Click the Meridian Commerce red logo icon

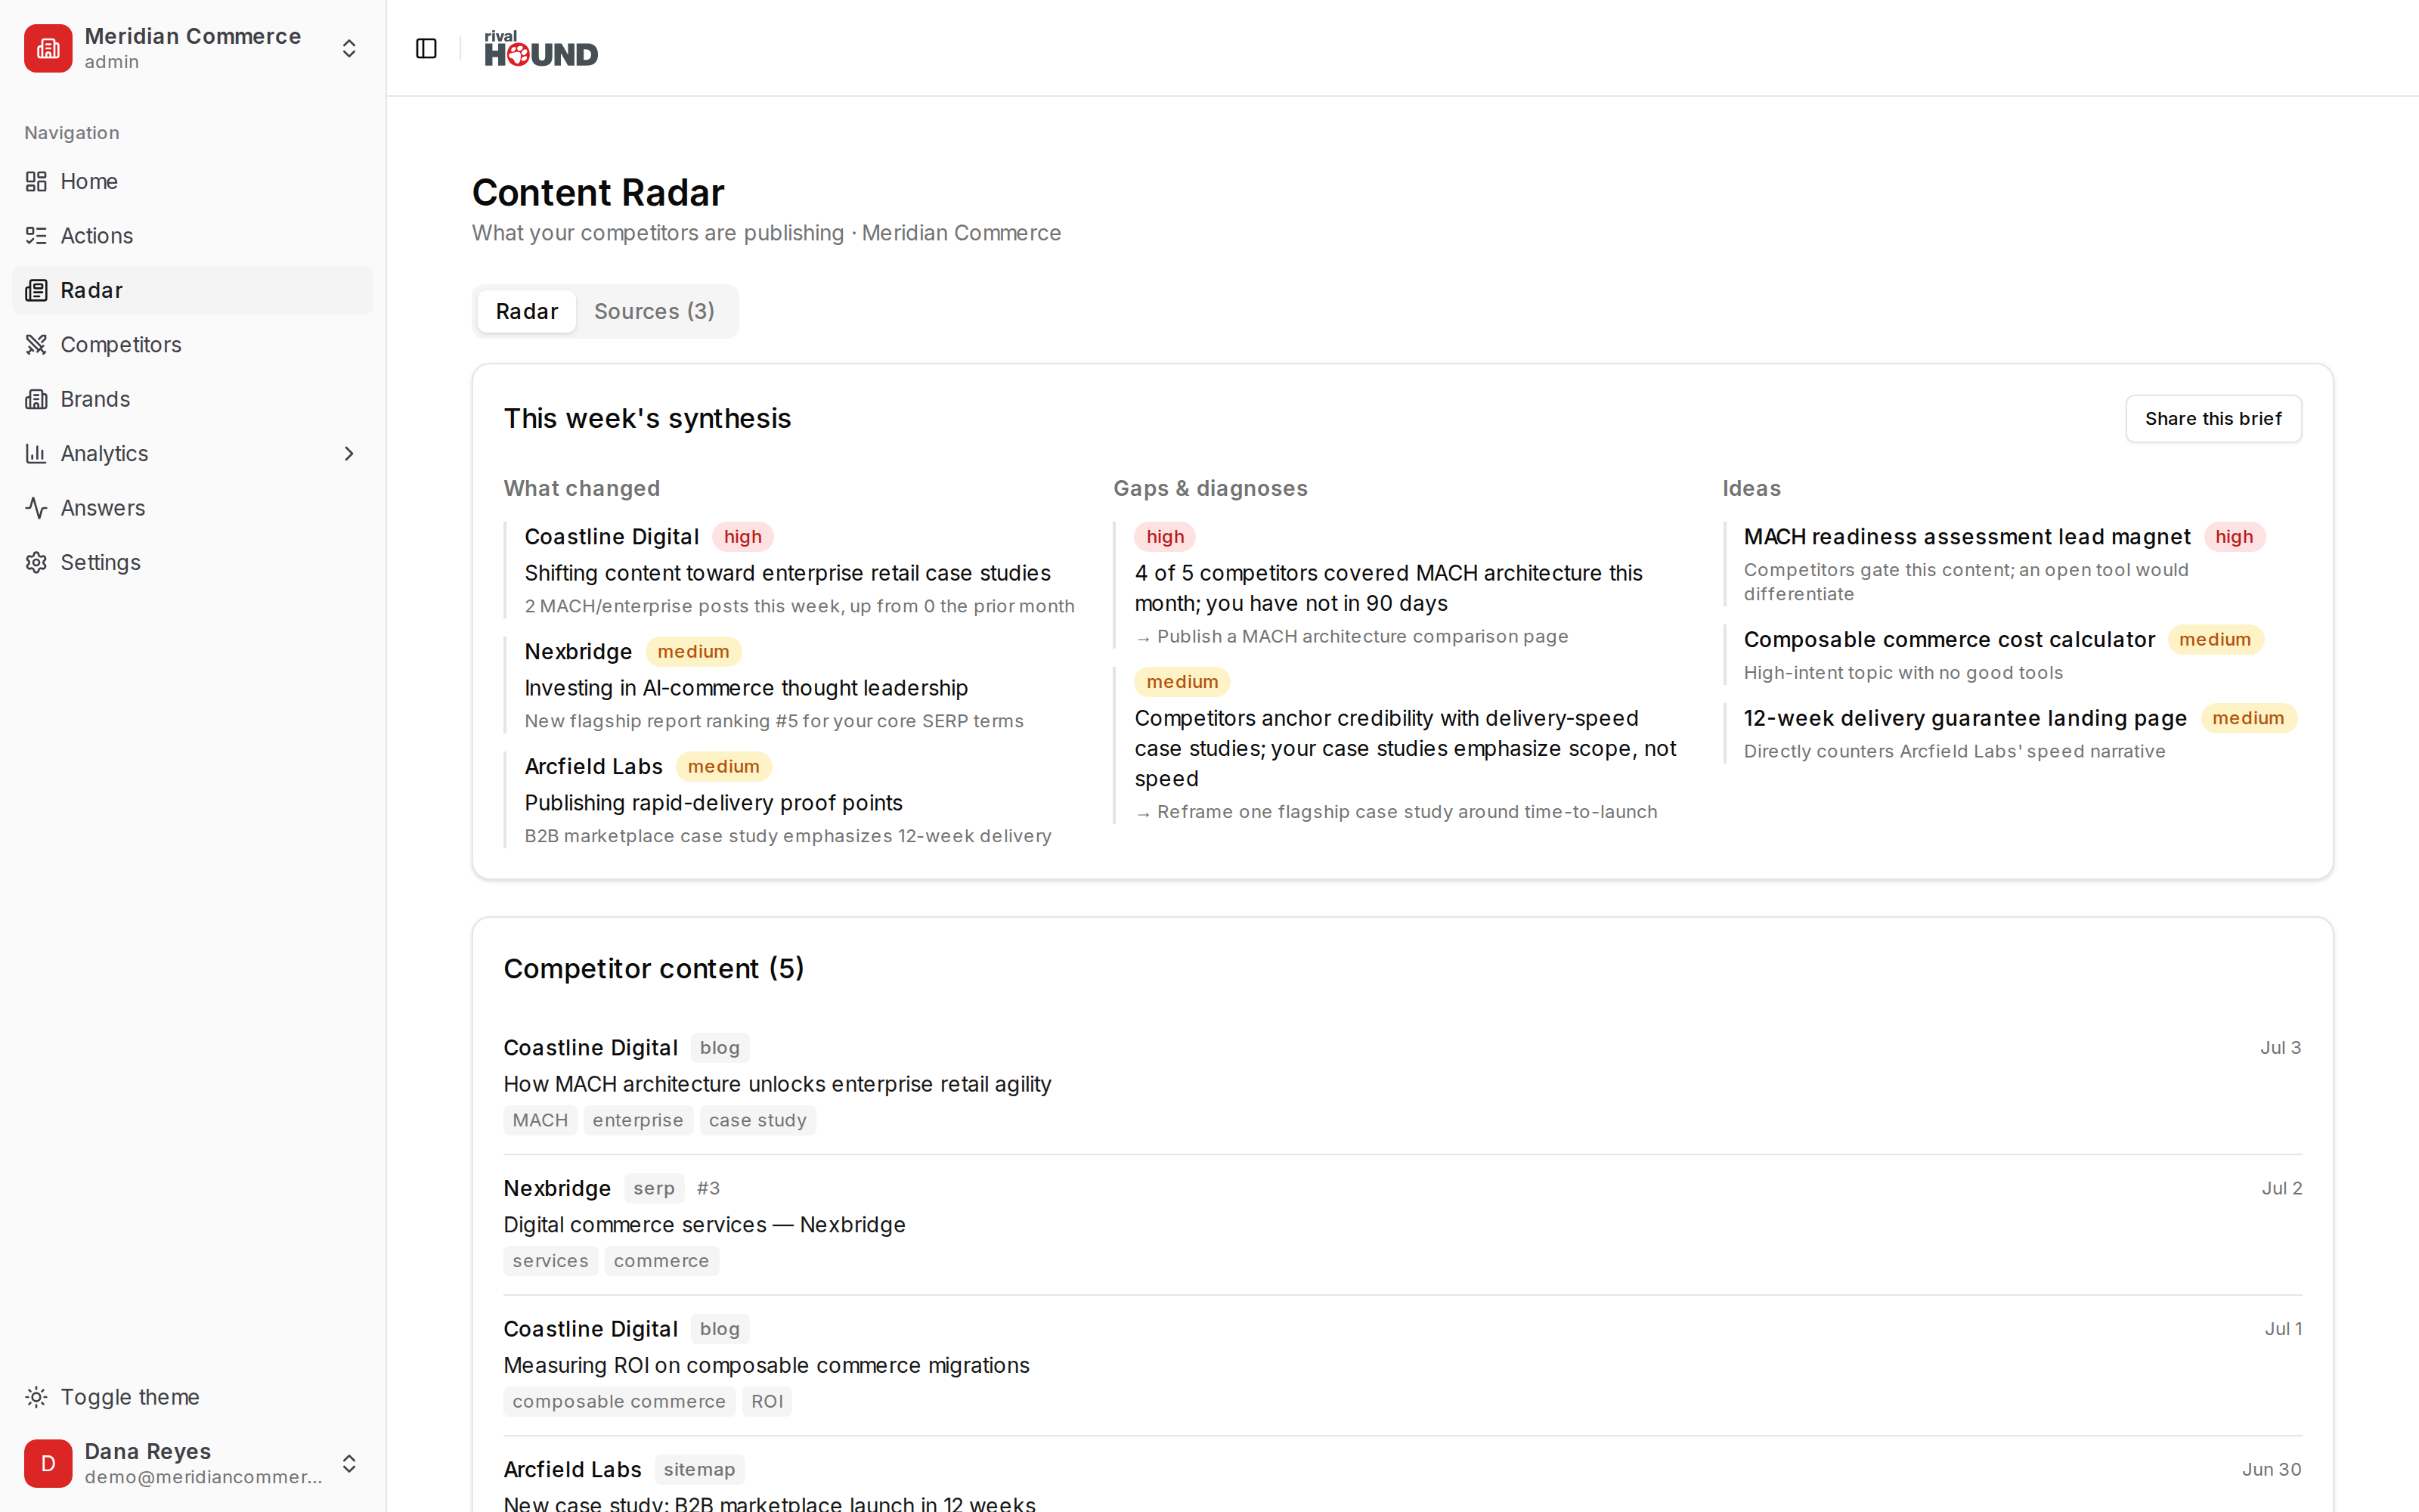click(48, 48)
